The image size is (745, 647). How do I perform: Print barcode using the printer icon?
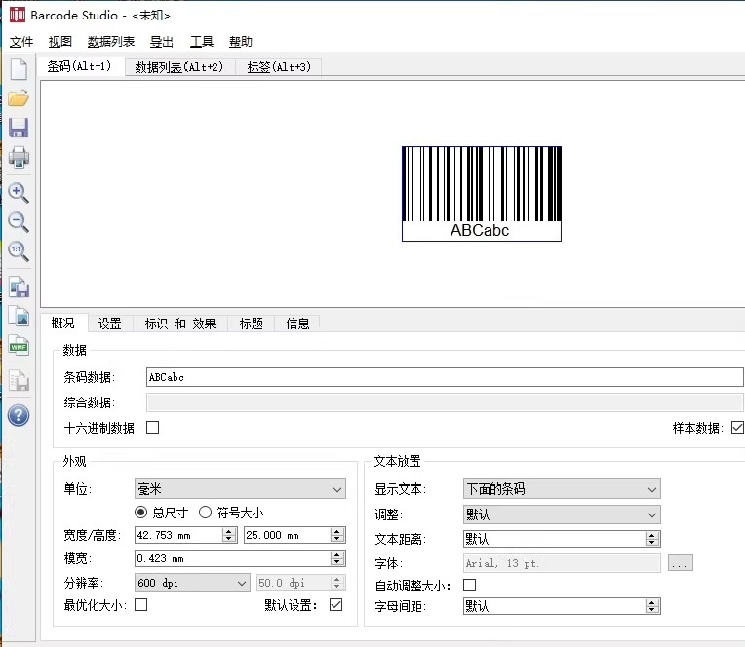(19, 157)
